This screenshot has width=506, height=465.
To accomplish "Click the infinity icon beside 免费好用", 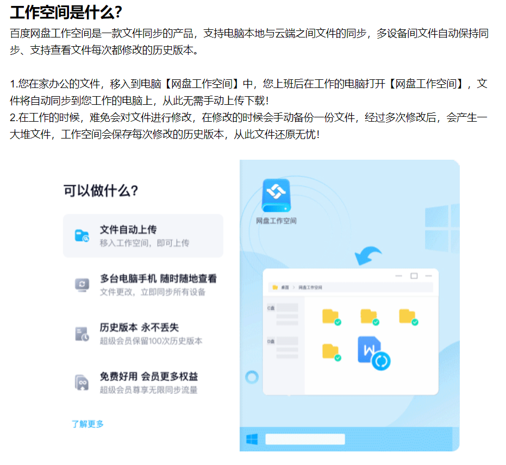I will [x=82, y=382].
